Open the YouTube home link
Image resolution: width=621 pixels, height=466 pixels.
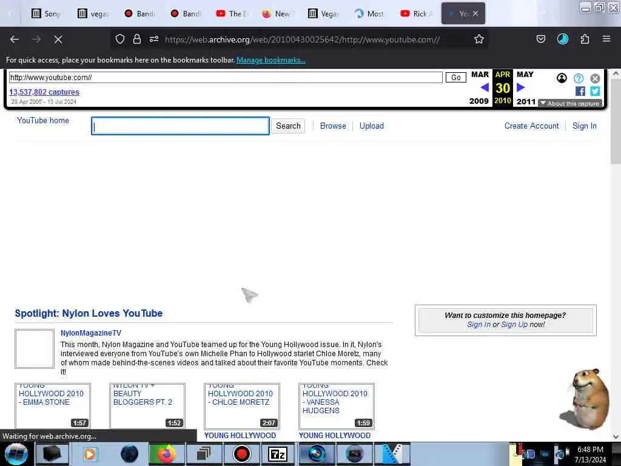click(x=43, y=121)
